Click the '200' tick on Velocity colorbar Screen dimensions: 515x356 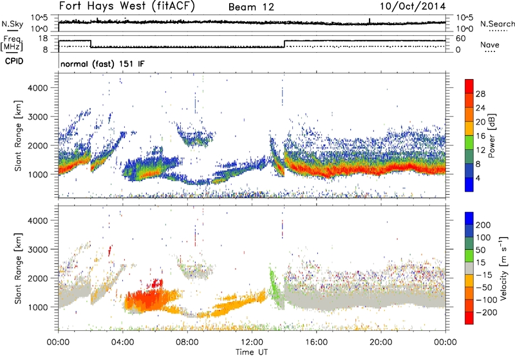(483, 225)
